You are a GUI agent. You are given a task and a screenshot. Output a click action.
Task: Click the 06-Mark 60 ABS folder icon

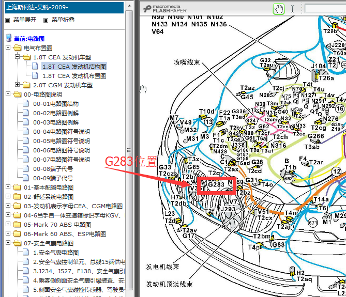pos(17,233)
